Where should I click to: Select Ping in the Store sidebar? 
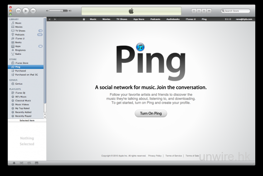[26, 67]
